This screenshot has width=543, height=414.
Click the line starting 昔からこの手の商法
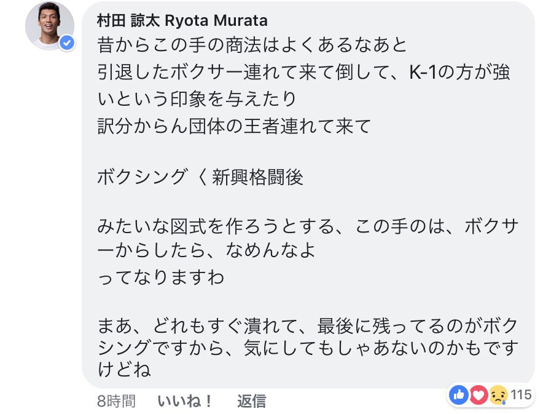pyautogui.click(x=252, y=45)
